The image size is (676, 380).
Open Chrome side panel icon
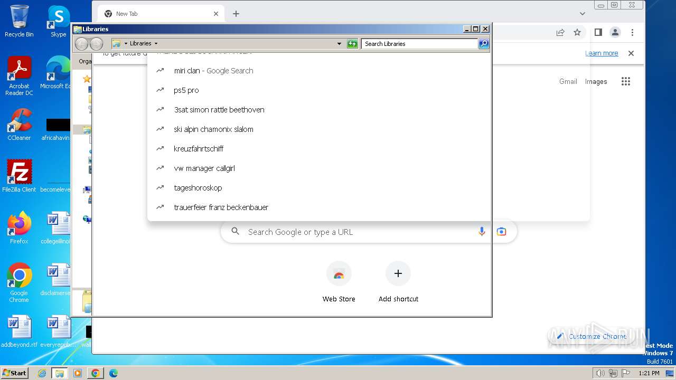[598, 32]
